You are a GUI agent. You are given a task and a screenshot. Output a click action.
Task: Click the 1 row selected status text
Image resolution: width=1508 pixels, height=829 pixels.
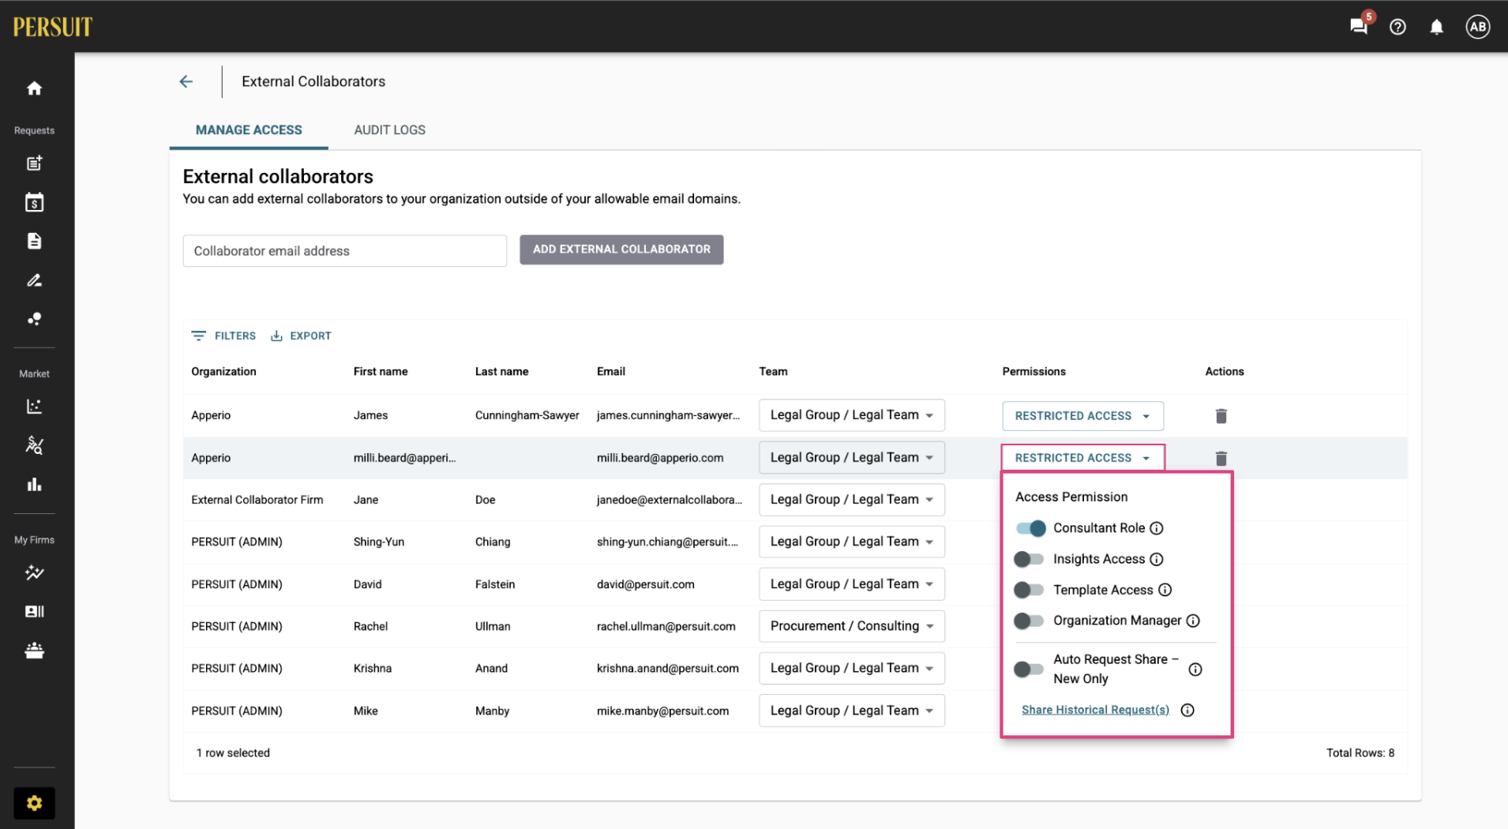pyautogui.click(x=233, y=753)
